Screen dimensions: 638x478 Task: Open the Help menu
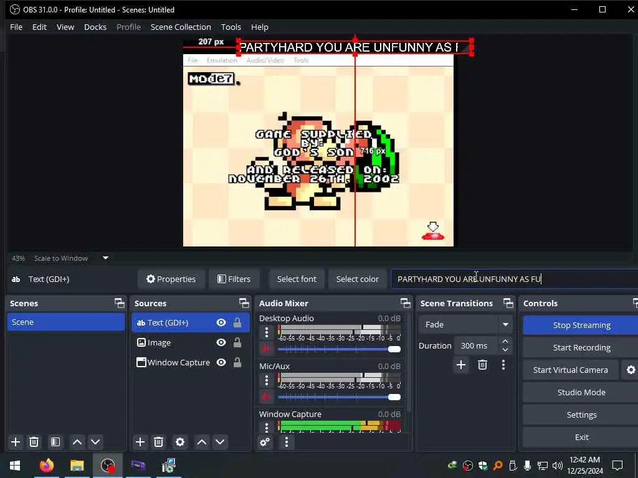[259, 27]
